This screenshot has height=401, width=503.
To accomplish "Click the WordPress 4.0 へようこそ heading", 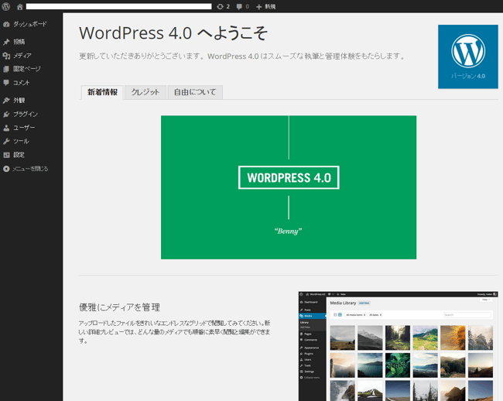I will (173, 33).
